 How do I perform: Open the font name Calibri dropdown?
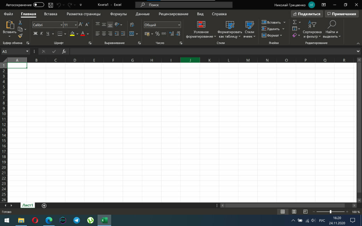coord(62,25)
